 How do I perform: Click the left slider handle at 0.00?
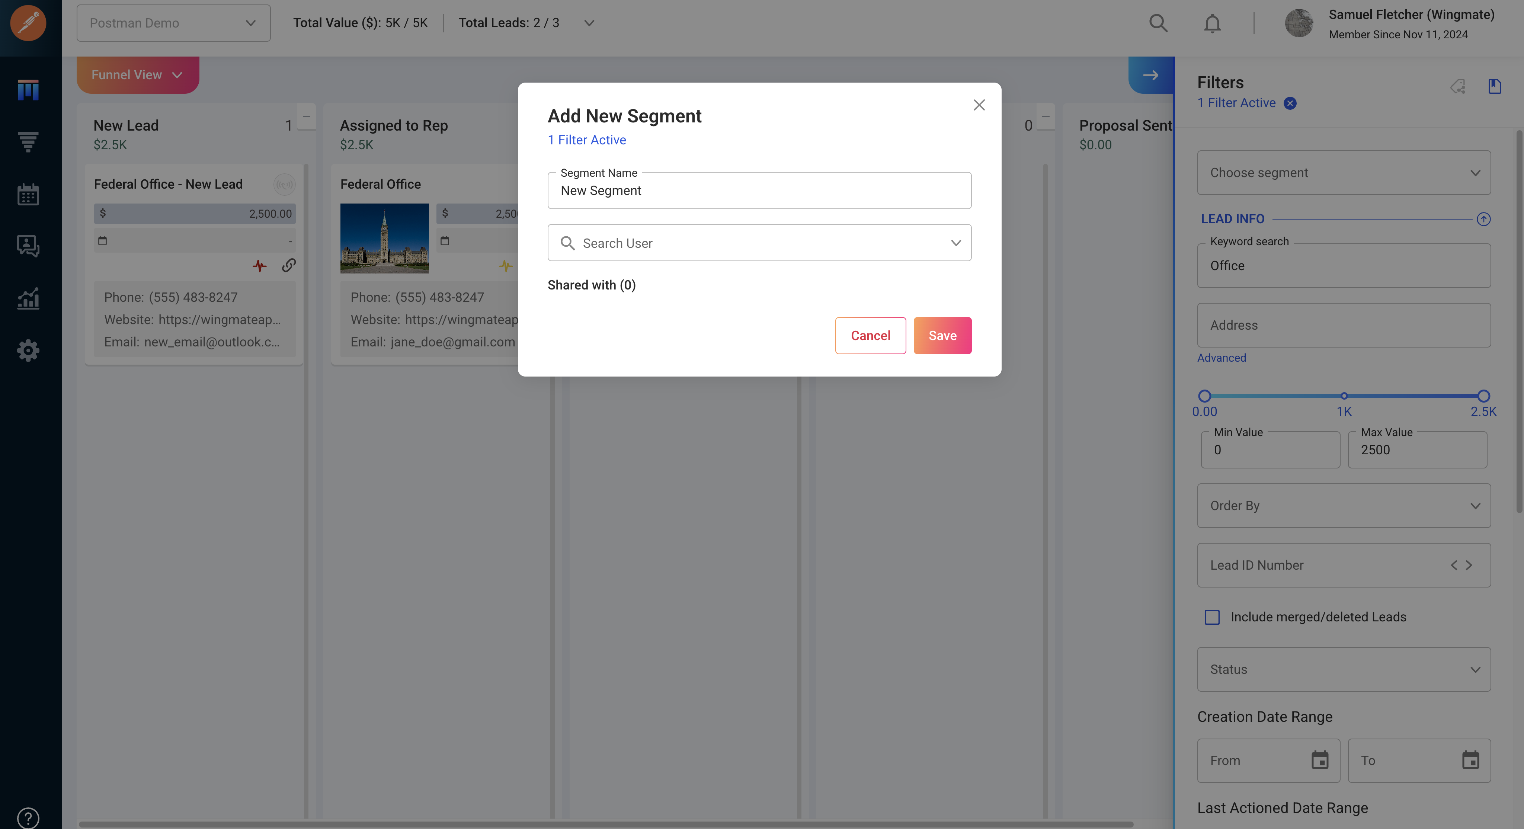[1204, 396]
